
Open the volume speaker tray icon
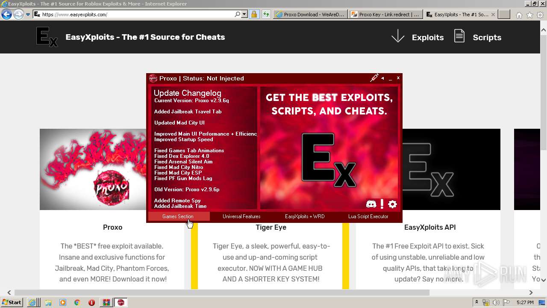(x=496, y=302)
